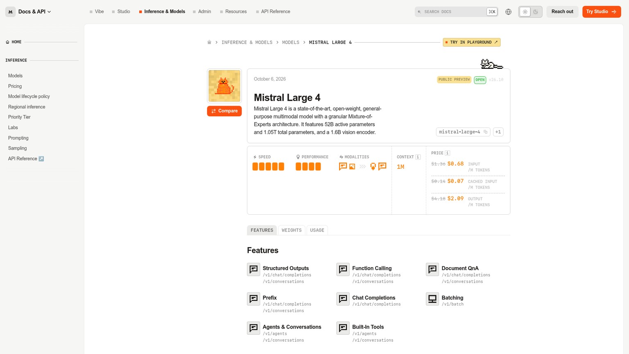Image resolution: width=629 pixels, height=354 pixels.
Task: Open the Function Calling feature icon
Action: (x=343, y=270)
